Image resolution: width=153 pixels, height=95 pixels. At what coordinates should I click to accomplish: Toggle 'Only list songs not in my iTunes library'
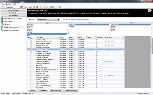[64, 19]
